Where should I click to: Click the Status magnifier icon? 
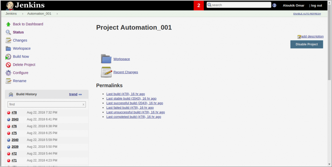pyautogui.click(x=8, y=32)
